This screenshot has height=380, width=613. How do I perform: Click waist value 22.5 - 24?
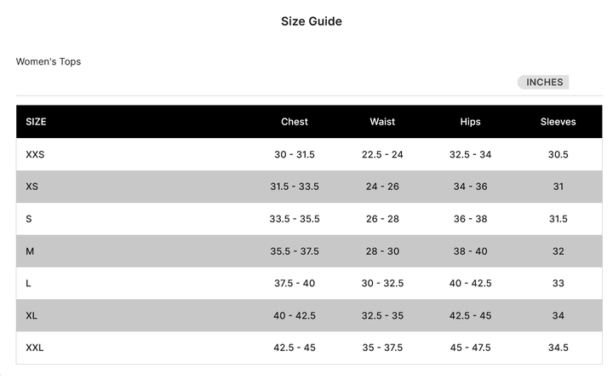[382, 154]
